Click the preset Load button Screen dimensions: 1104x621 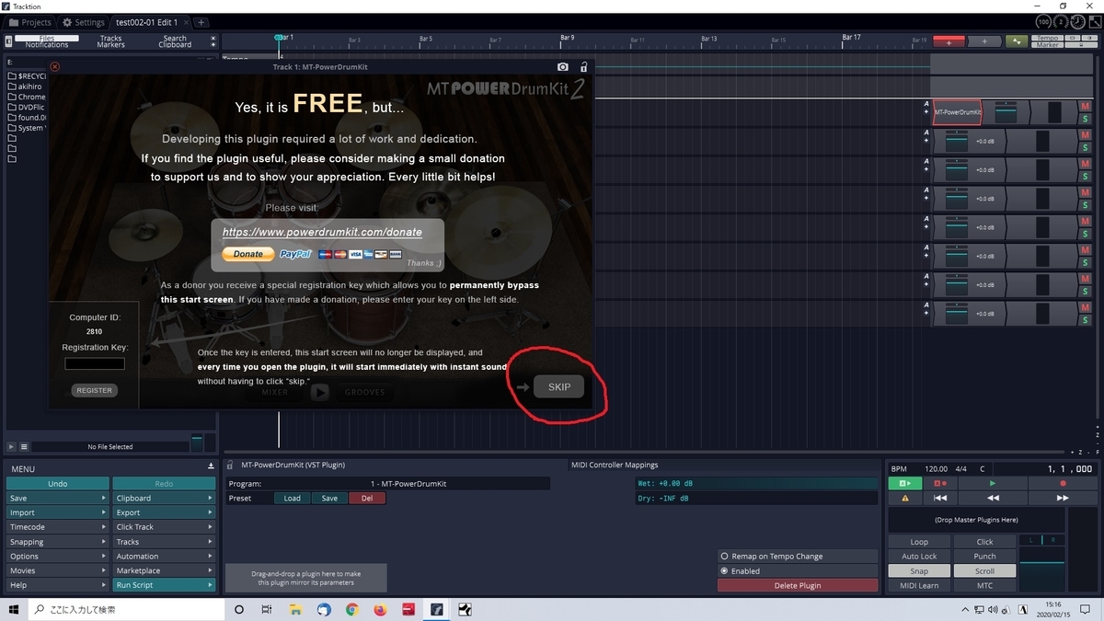click(292, 498)
